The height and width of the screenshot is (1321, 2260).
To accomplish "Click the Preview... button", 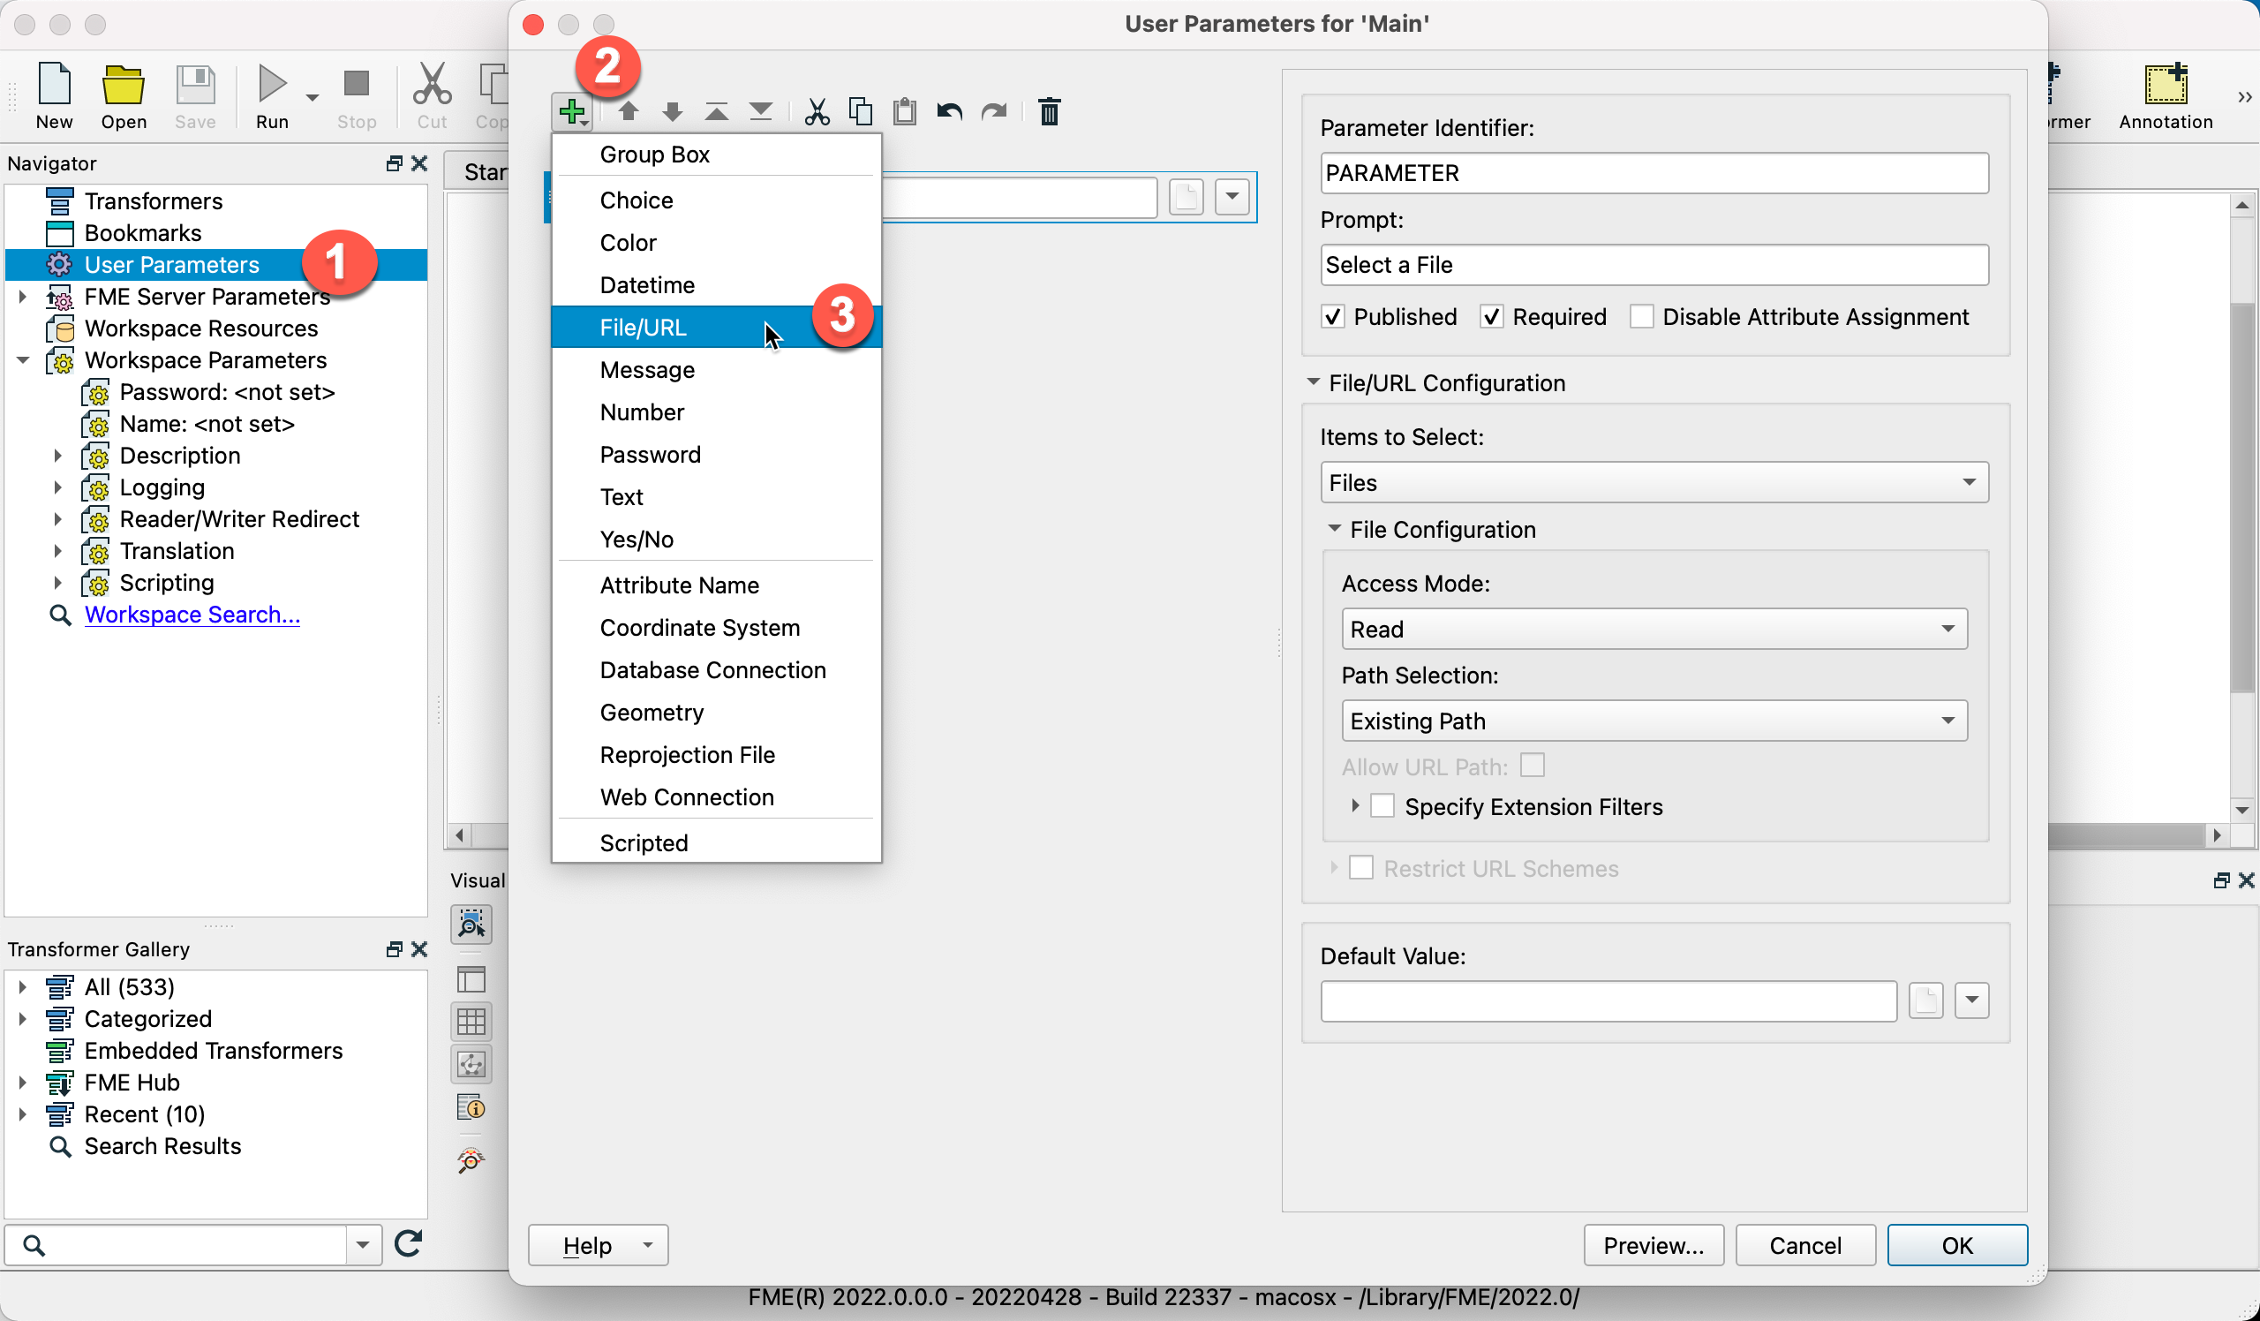I will tap(1652, 1245).
